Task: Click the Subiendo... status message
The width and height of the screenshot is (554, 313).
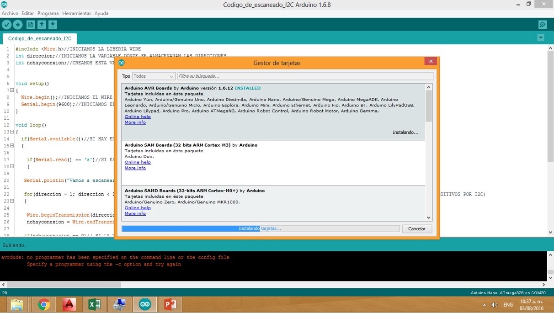Action: coord(15,245)
